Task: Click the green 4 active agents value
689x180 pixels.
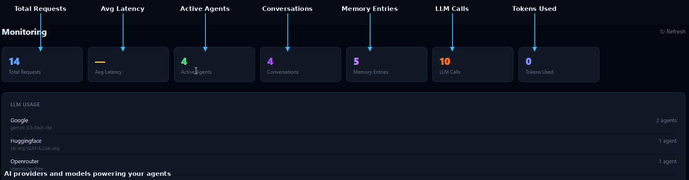Action: click(184, 62)
